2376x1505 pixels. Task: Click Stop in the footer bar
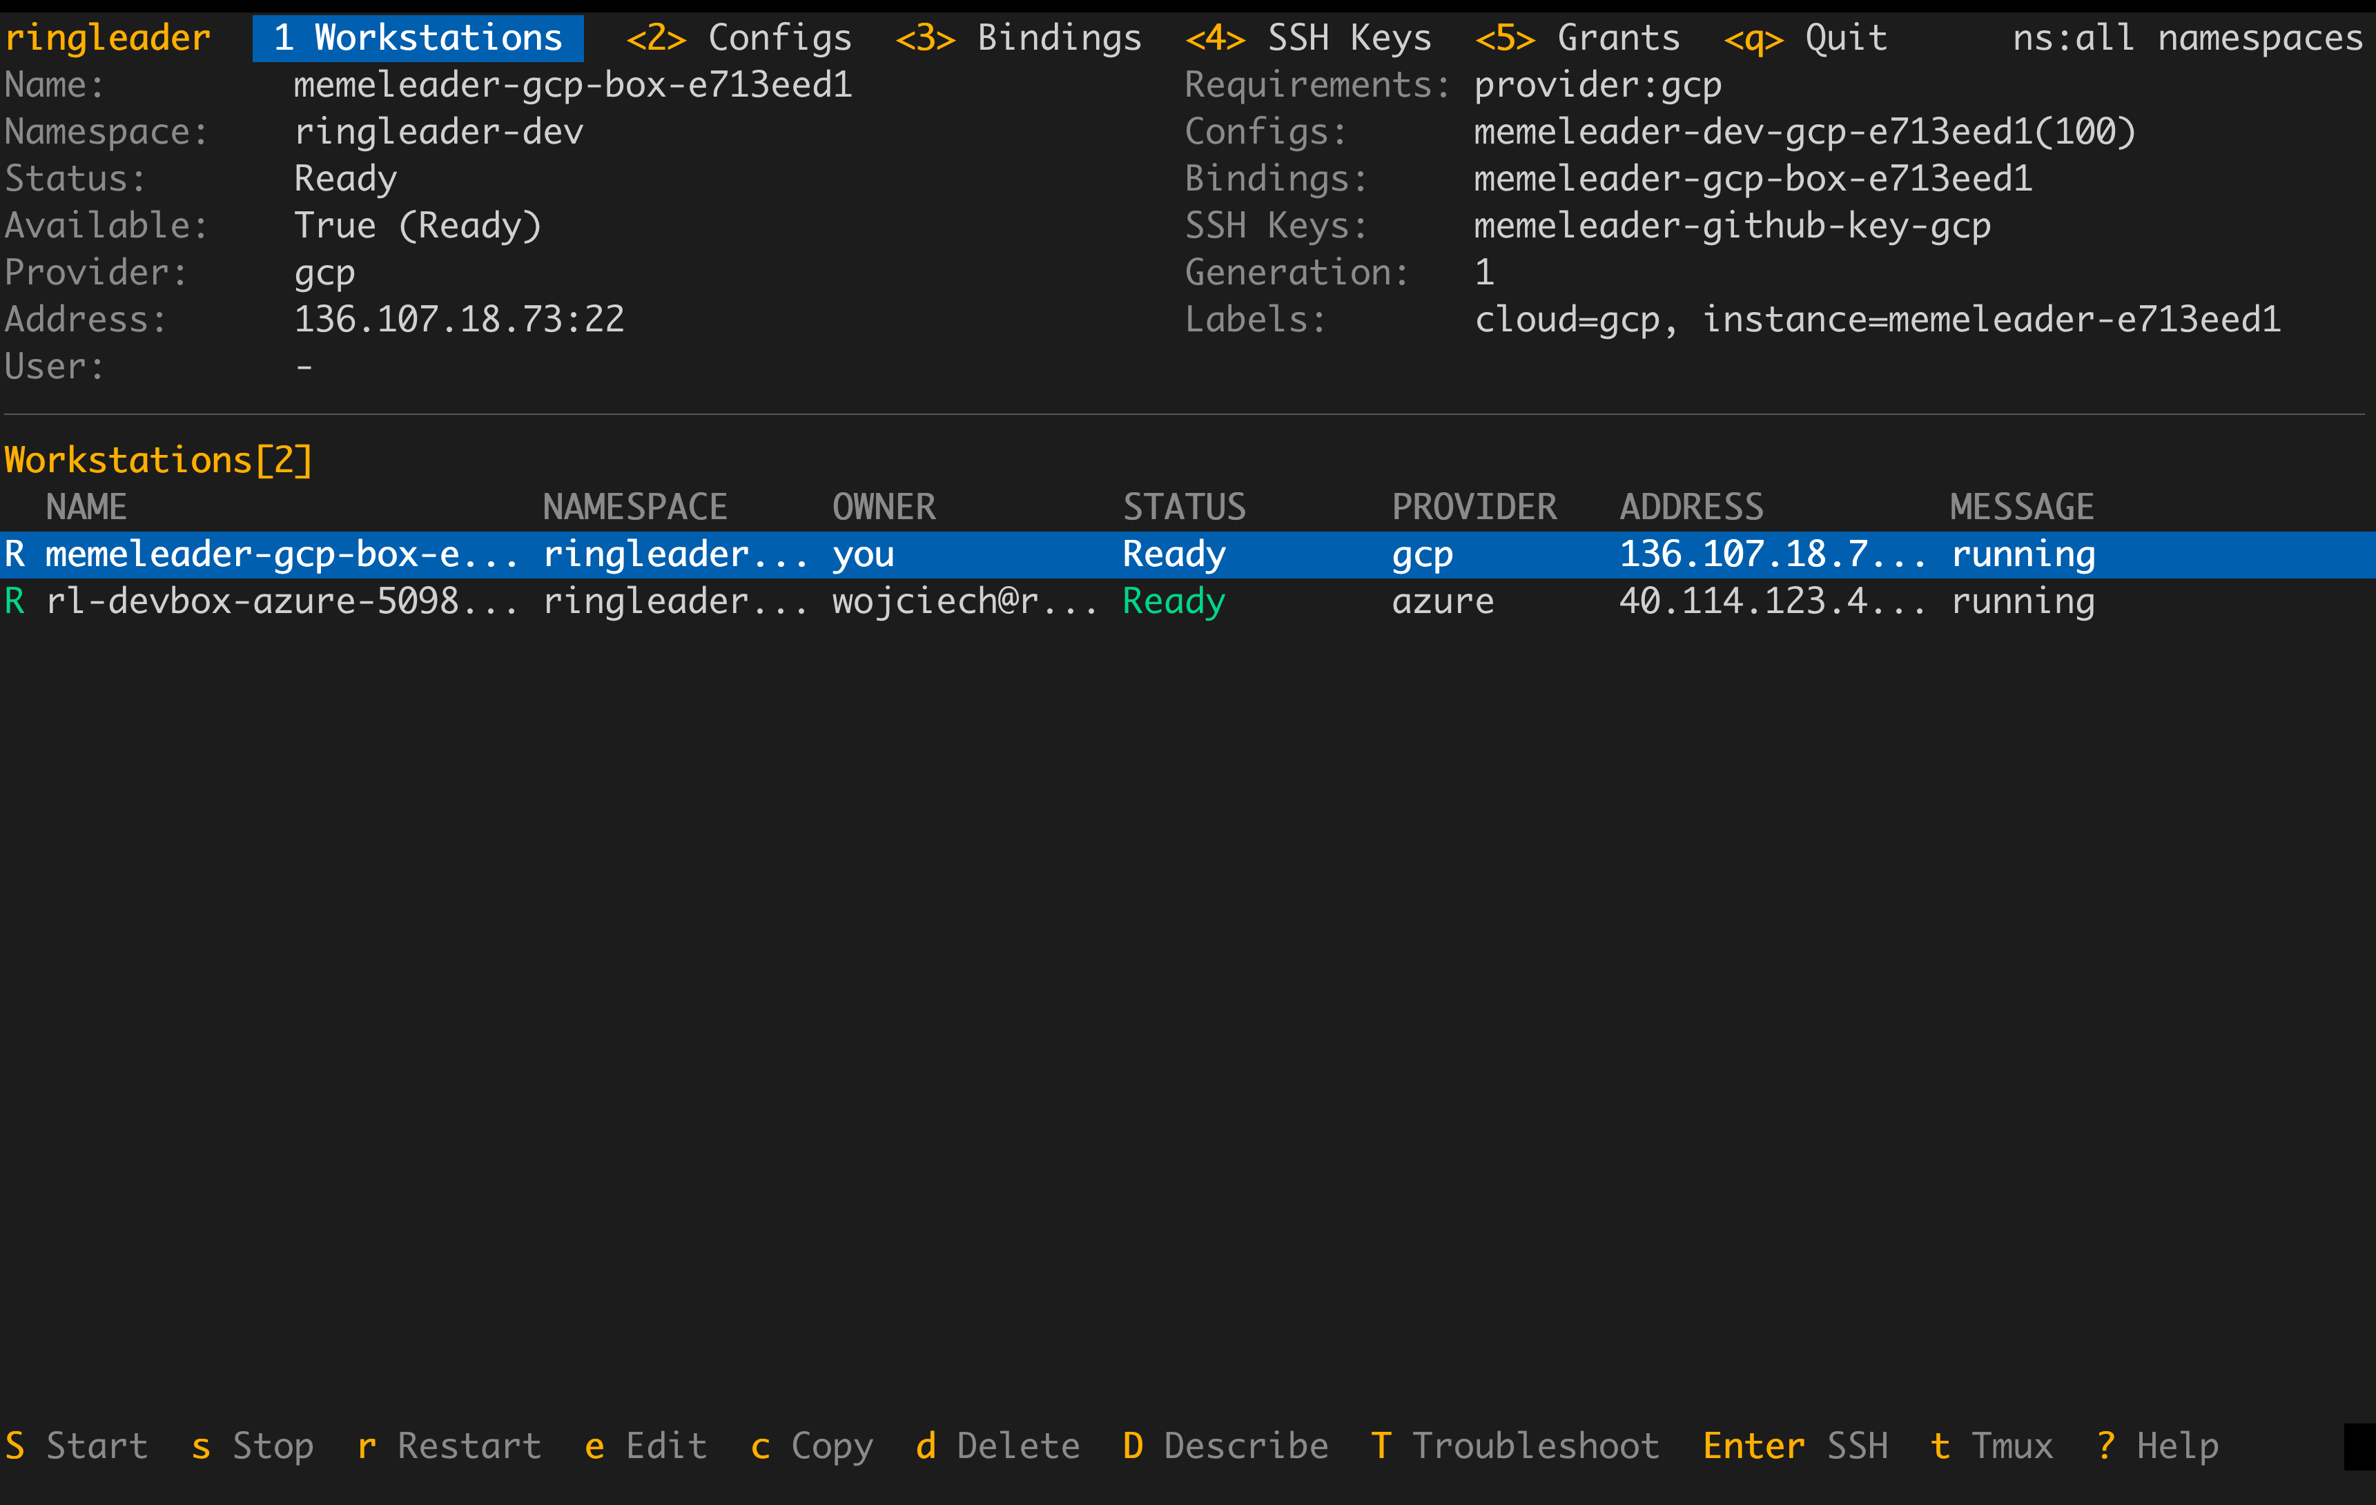[x=253, y=1446]
